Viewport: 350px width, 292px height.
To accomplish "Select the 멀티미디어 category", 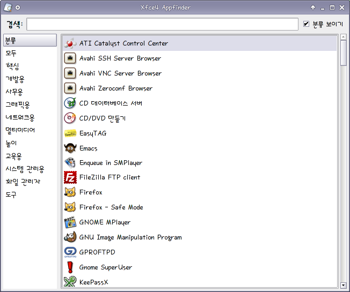I will coord(20,130).
